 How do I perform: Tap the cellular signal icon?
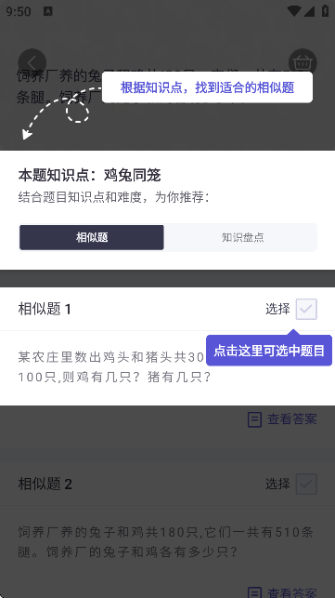pos(309,10)
